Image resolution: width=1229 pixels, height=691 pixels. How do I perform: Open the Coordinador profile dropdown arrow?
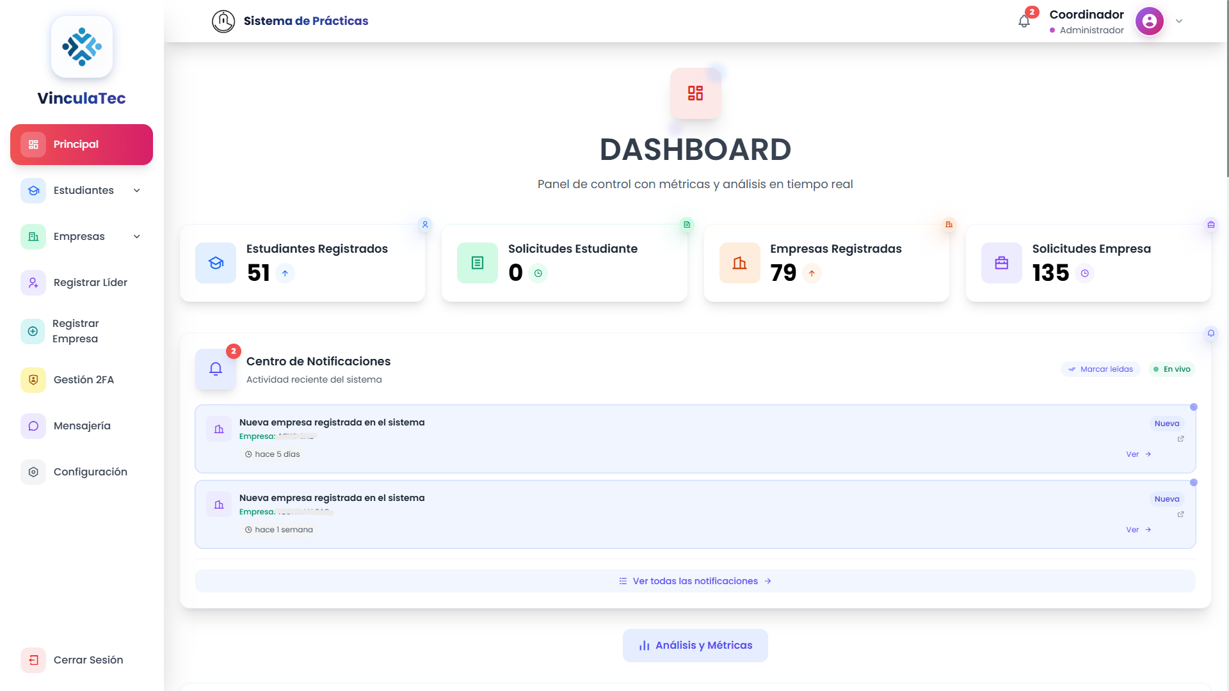click(1179, 21)
